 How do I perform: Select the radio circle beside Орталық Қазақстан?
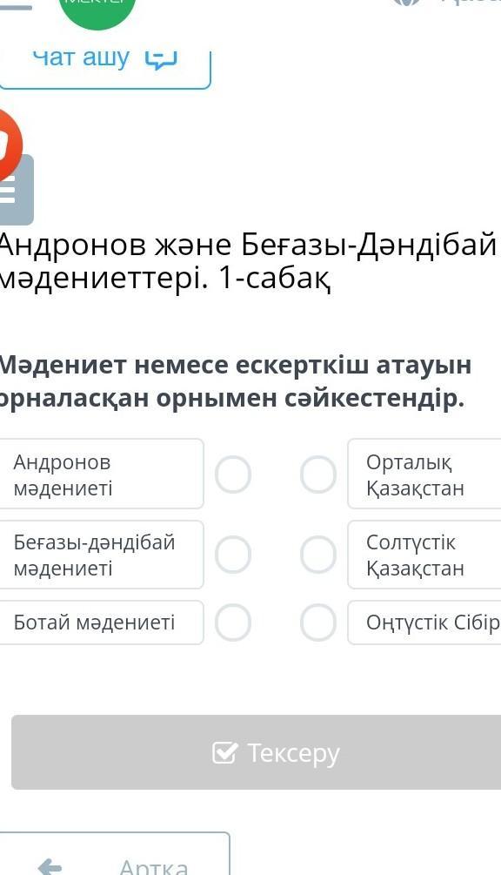(x=318, y=475)
